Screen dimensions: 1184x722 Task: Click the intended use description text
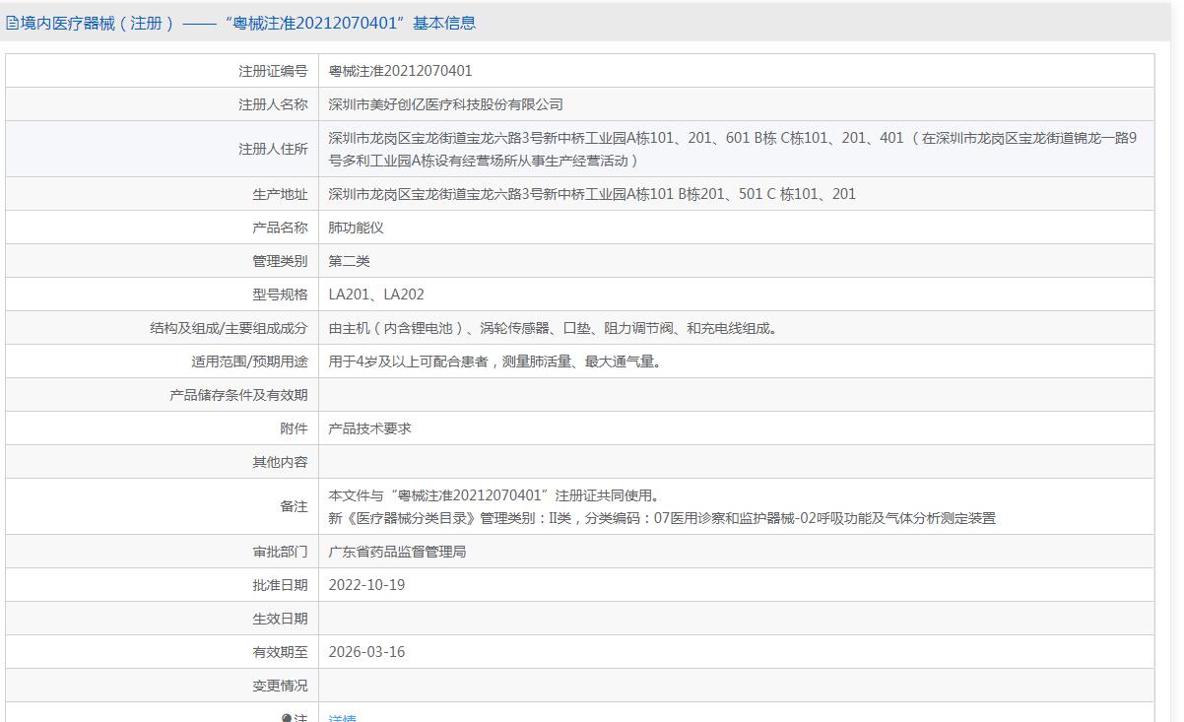click(494, 361)
